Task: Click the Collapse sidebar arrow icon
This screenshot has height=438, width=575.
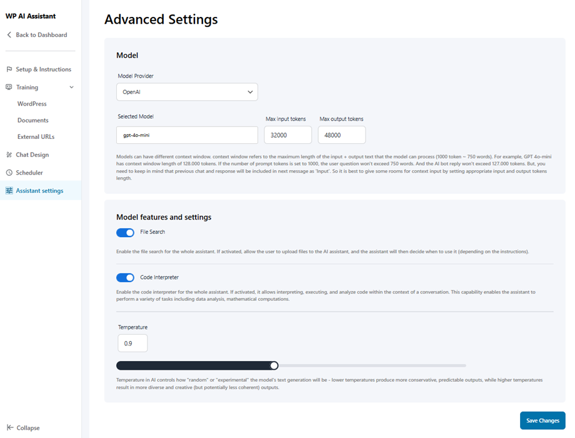Action: [x=9, y=428]
